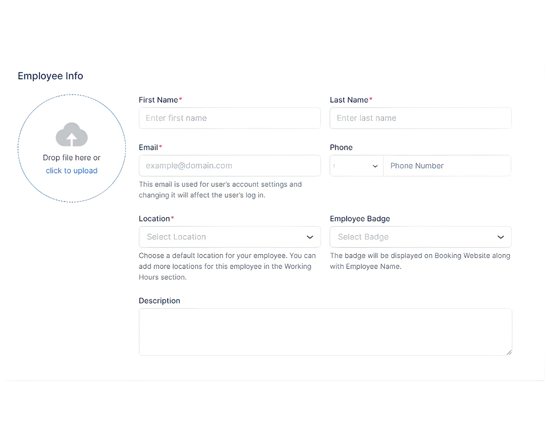Click the required asterisk next to Location
Viewport: 548px width, 445px height.
173,217
